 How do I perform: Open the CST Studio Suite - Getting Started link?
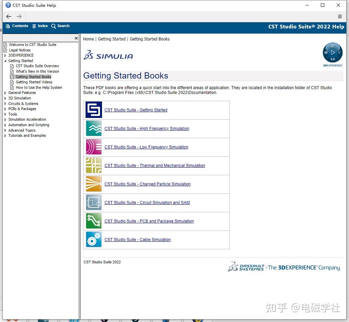[x=136, y=110]
